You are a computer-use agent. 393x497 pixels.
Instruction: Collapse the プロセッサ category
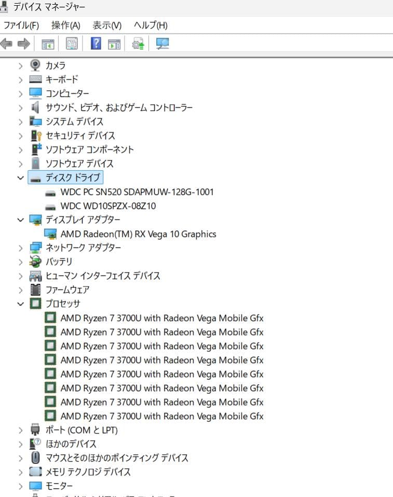(21, 304)
